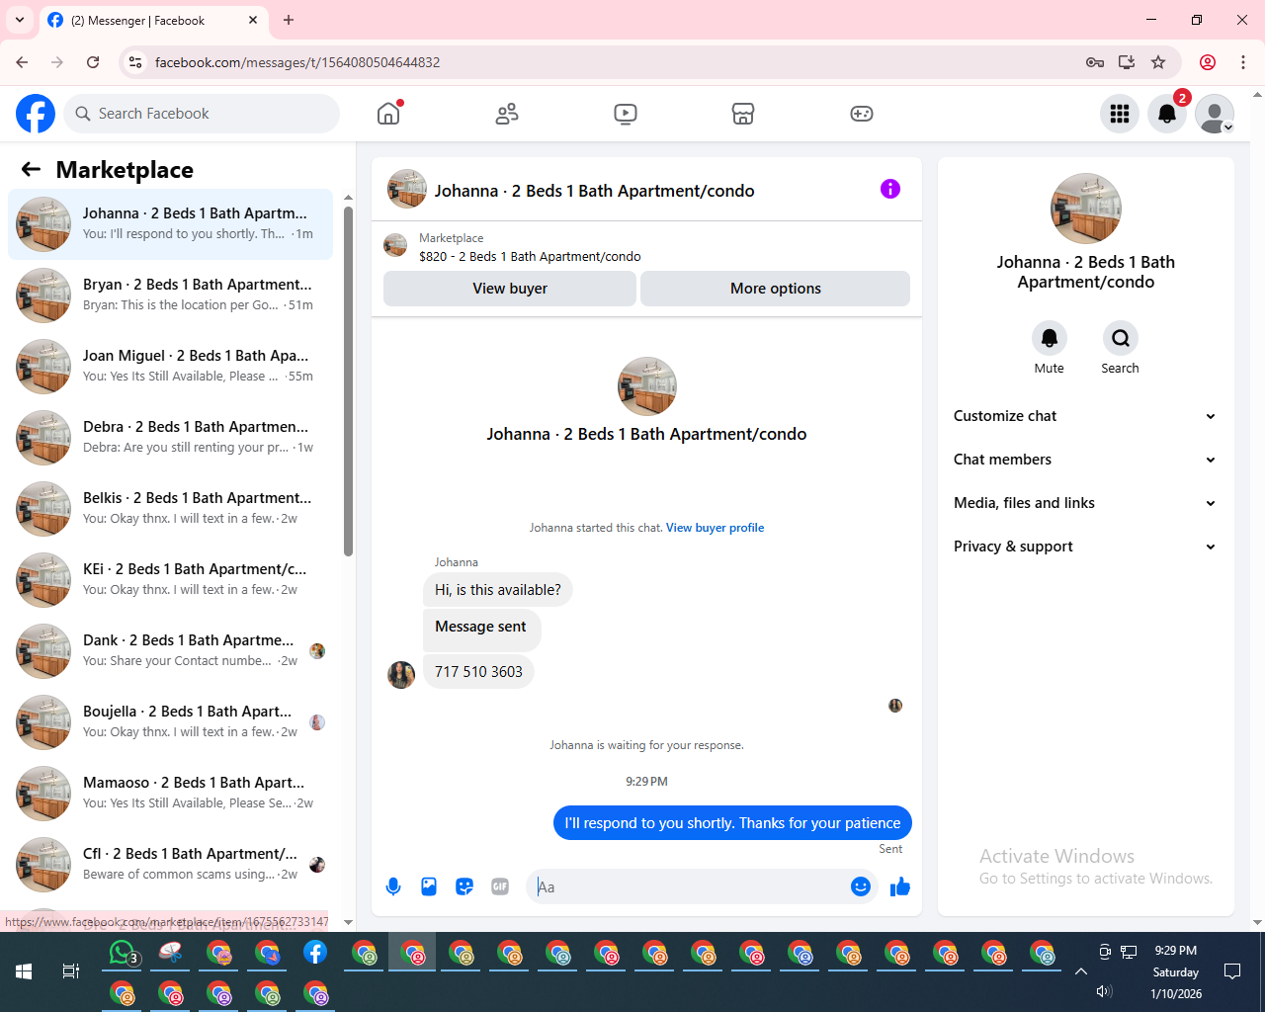Open the Joan Miguel conversation

coord(170,367)
